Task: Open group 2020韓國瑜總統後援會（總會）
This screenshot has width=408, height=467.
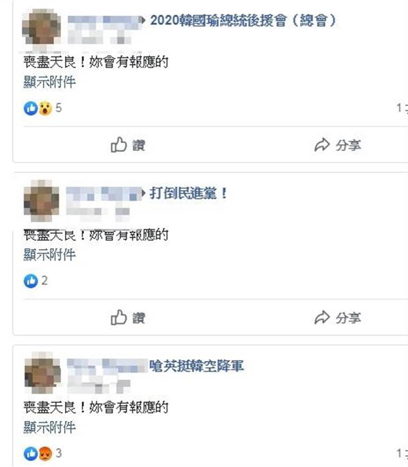Action: point(243,20)
